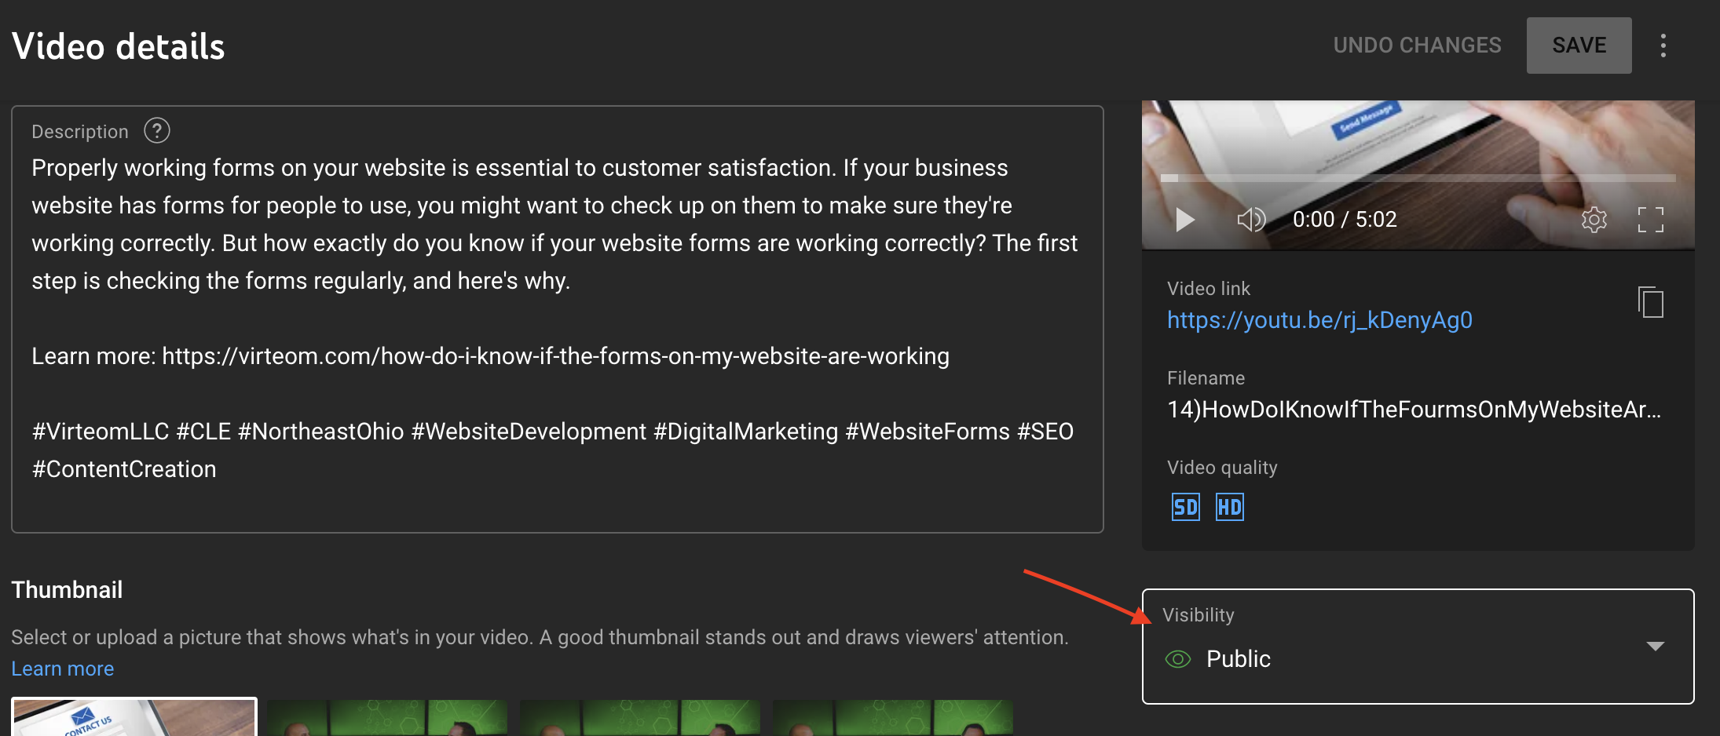The width and height of the screenshot is (1720, 736).
Task: Click UNDO CHANGES button
Action: click(1417, 46)
